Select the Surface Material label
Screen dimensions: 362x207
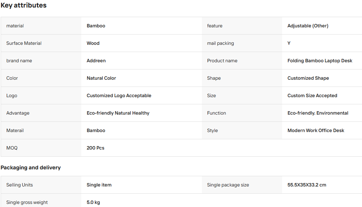[x=24, y=43]
